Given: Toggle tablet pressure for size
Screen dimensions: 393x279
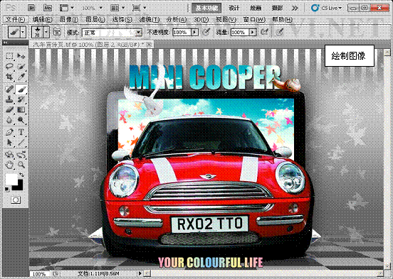Looking at the screenshot, I should 279,32.
